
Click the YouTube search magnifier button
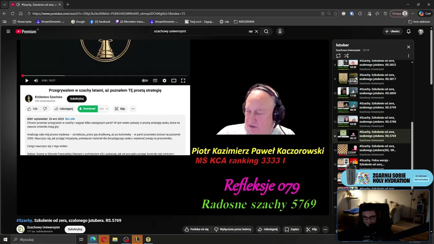(x=266, y=31)
